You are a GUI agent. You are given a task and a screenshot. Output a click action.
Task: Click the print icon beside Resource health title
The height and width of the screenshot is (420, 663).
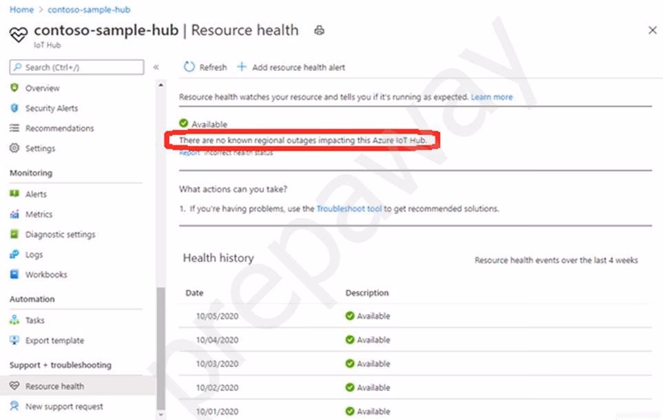coord(319,30)
